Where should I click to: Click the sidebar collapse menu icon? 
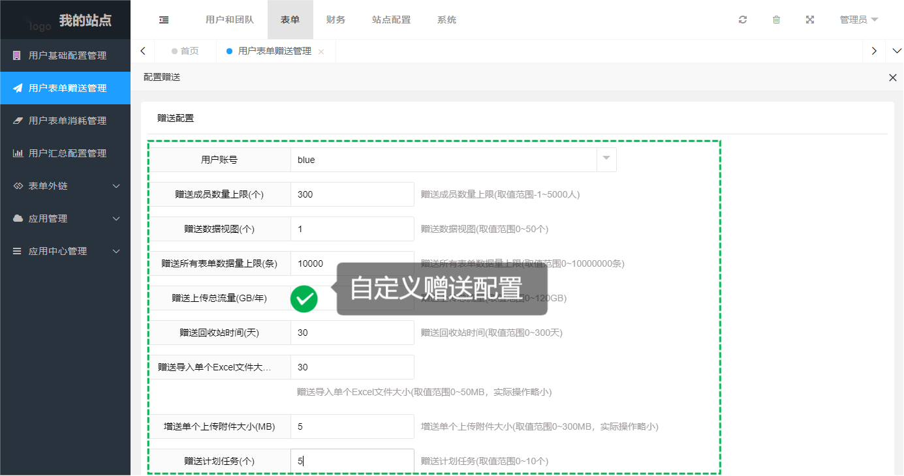pos(164,20)
